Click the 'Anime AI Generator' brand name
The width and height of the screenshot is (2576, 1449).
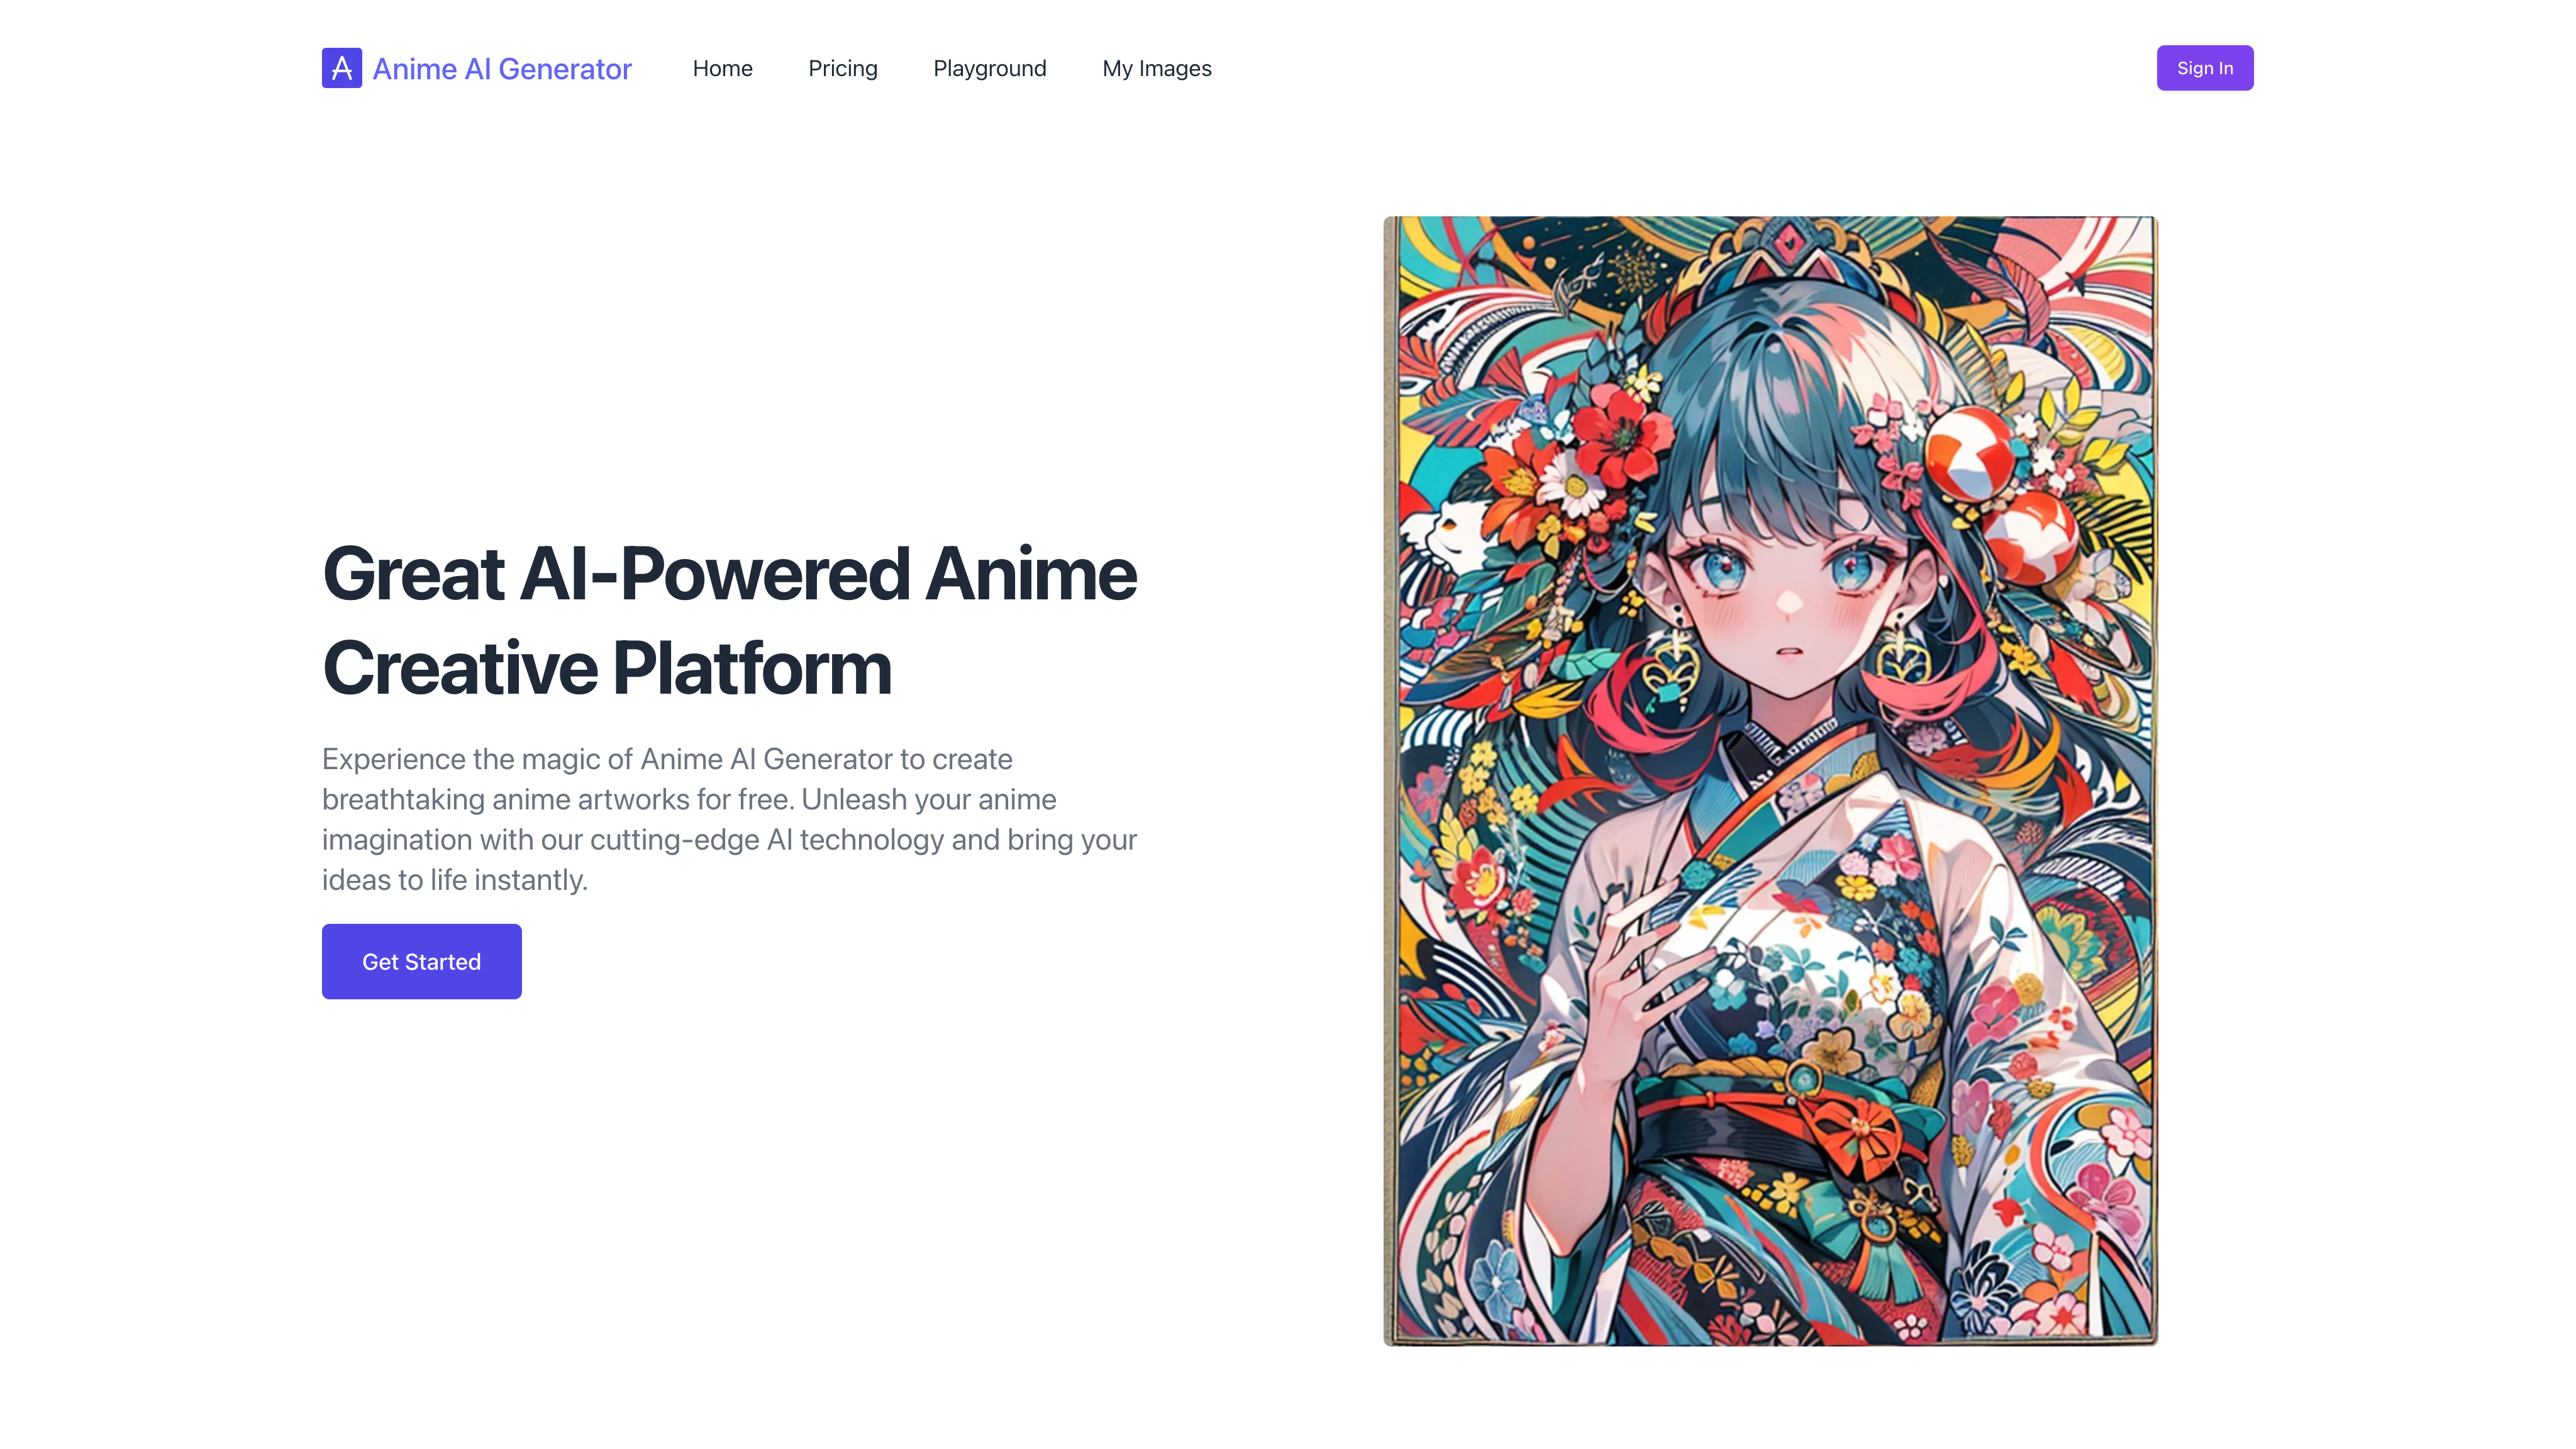click(501, 68)
